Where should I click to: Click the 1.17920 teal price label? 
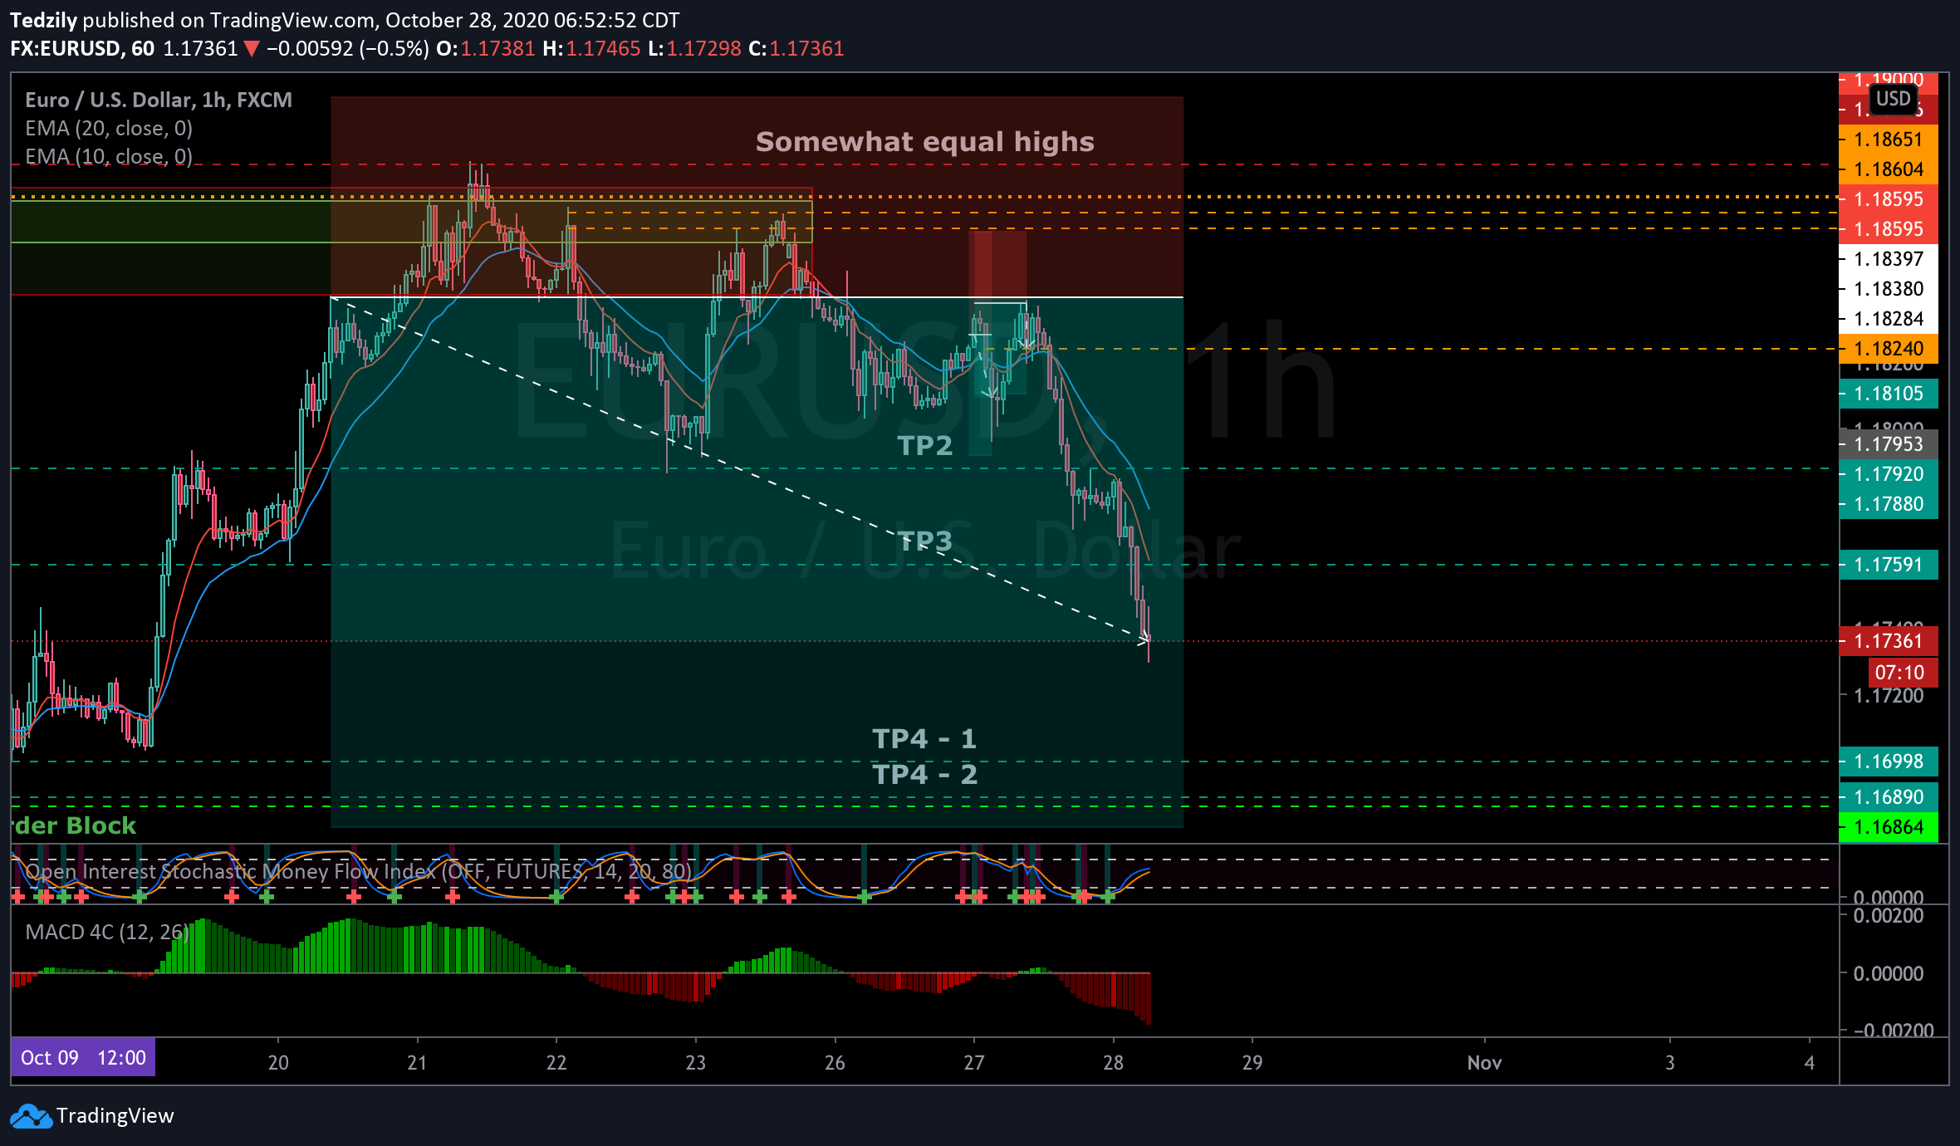tap(1889, 474)
